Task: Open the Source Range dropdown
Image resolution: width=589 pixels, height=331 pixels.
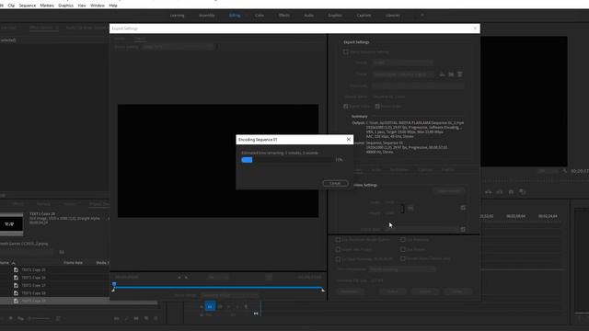Action: click(230, 295)
